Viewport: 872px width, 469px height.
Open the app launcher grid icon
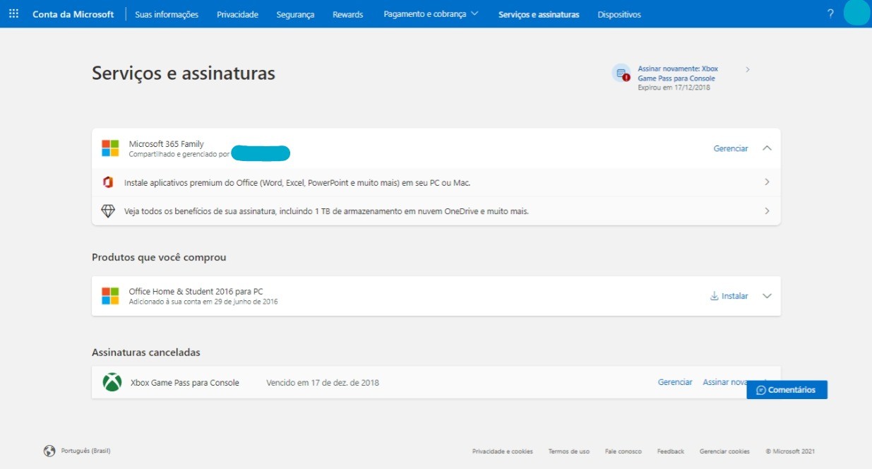[13, 14]
